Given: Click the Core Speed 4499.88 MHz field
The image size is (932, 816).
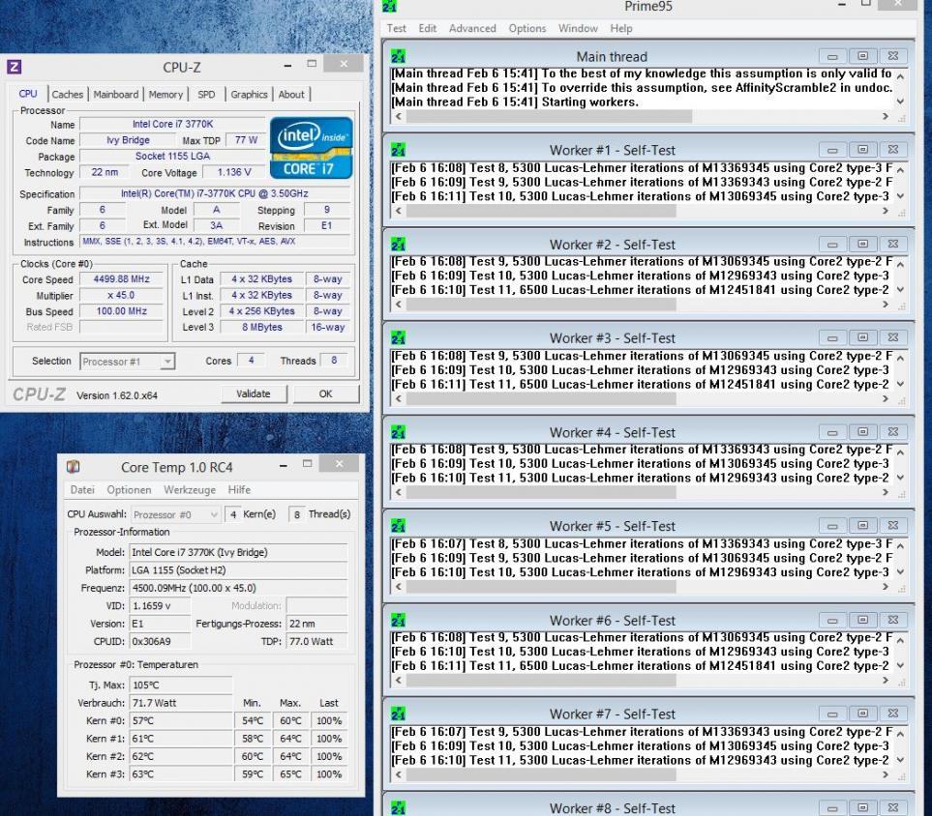Looking at the screenshot, I should click(x=121, y=279).
